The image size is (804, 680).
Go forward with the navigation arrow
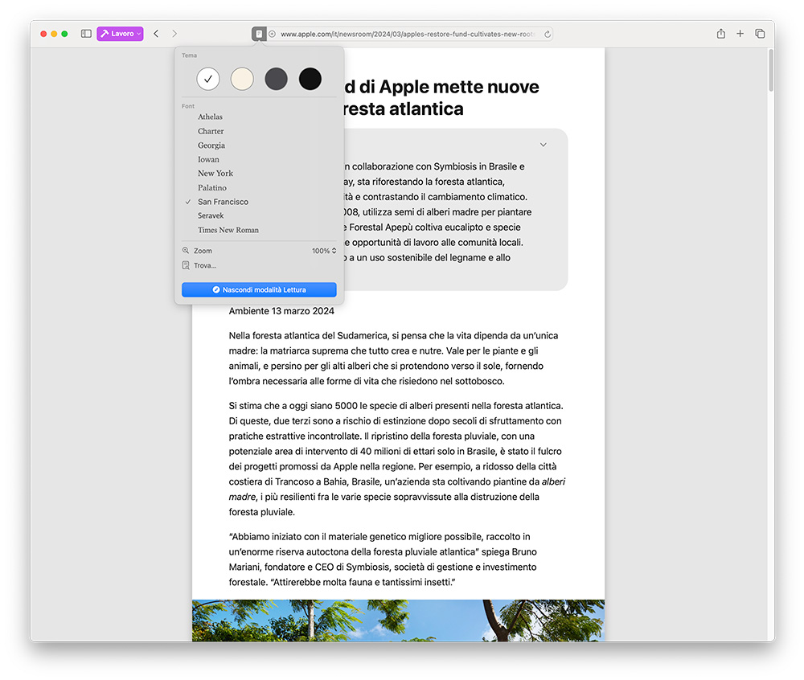[x=174, y=33]
